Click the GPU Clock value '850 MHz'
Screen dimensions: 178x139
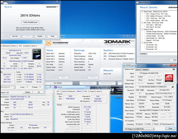pyautogui.click(x=139, y=114)
